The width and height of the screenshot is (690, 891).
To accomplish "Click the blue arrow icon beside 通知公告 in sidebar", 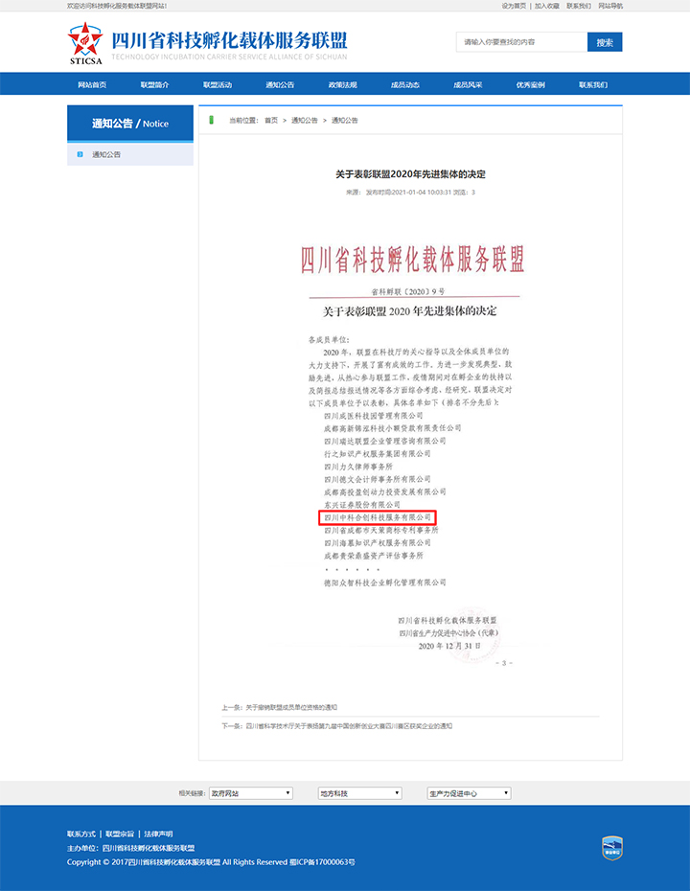I will [x=80, y=154].
